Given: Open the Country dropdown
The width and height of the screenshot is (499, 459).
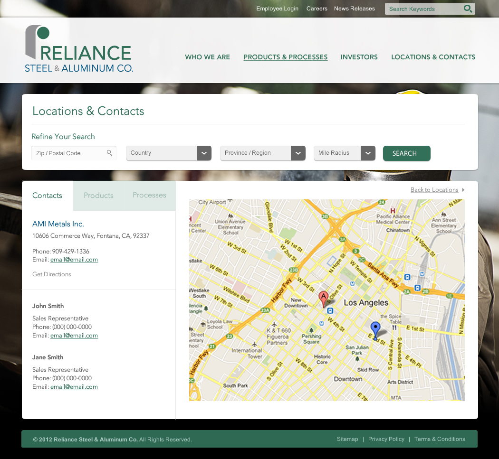Looking at the screenshot, I should coord(169,153).
